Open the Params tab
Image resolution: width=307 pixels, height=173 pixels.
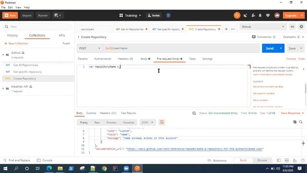coord(83,59)
